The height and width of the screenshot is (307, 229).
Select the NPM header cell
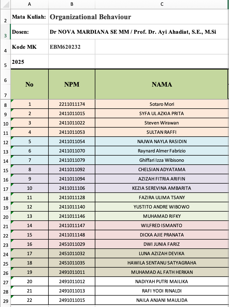72,84
